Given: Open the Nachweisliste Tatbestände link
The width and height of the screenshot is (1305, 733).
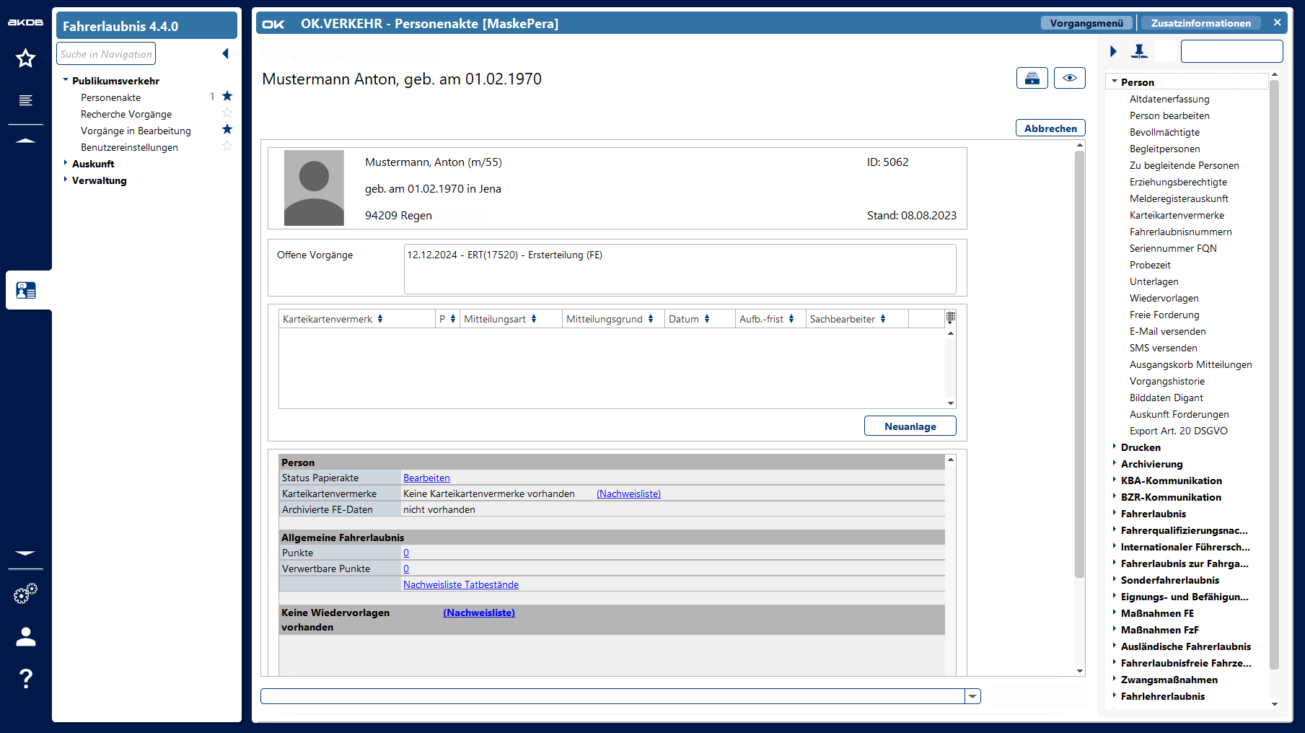Looking at the screenshot, I should (460, 584).
